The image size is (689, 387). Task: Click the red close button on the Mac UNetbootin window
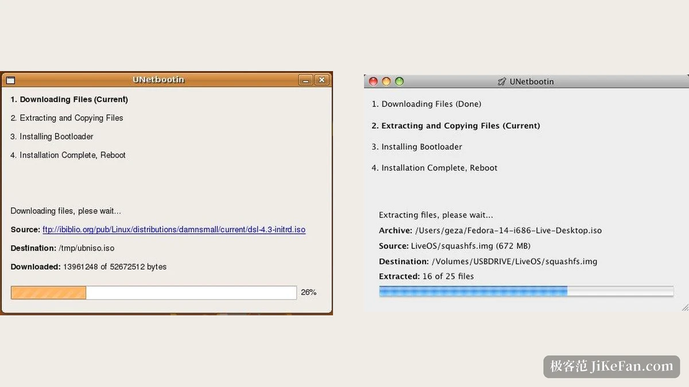click(x=373, y=81)
